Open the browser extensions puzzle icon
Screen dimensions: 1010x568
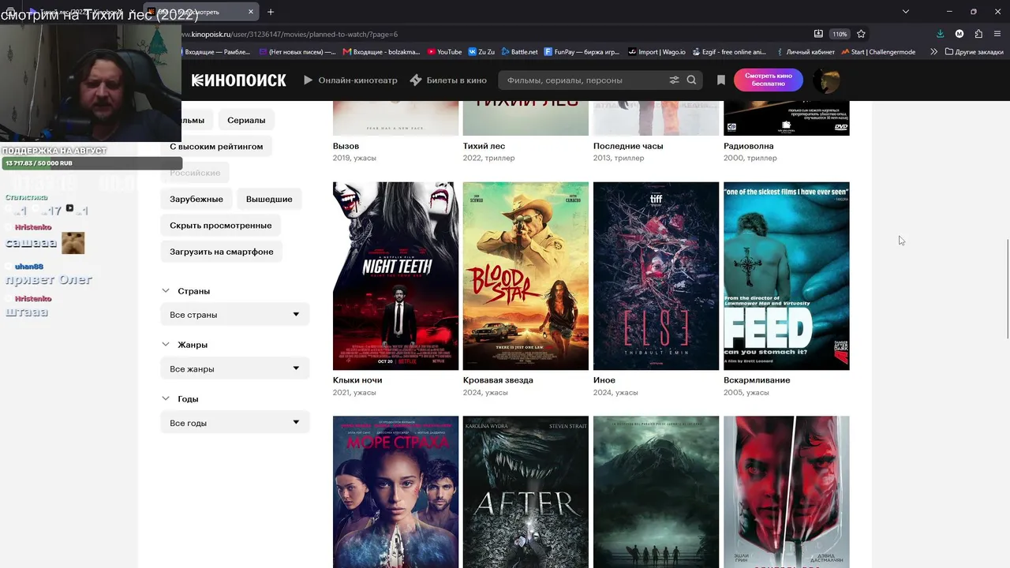[978, 34]
